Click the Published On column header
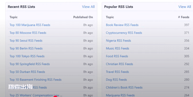 83,17
